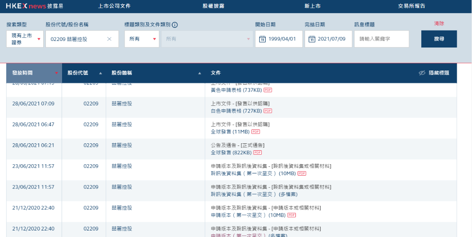This screenshot has width=472, height=237.
Task: Select date cell 28/06/2021 06:21
Action: coord(33,145)
